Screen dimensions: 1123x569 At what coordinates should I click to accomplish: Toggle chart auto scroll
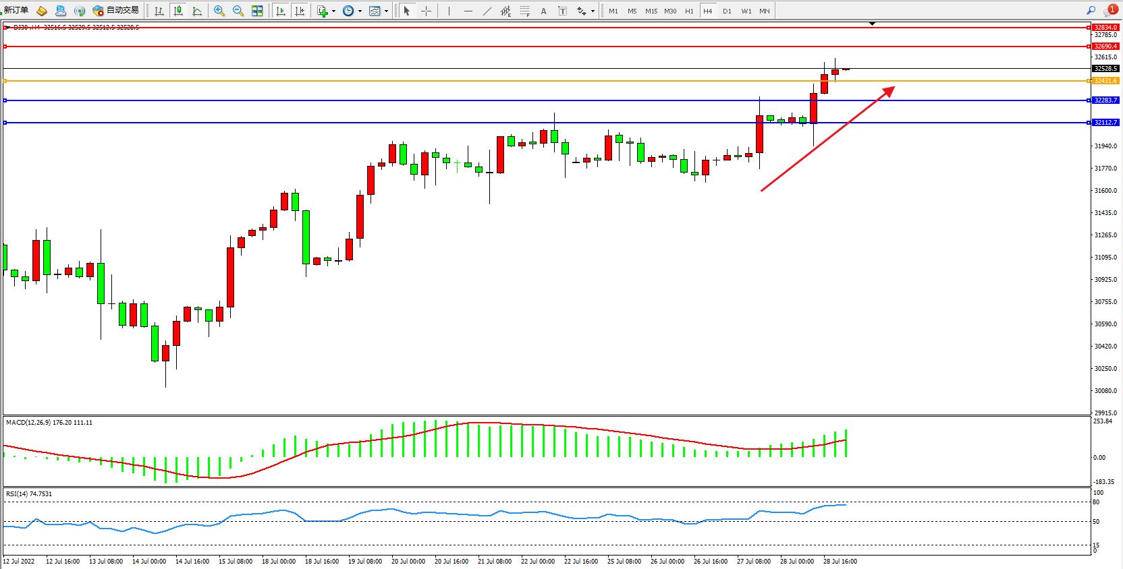281,11
